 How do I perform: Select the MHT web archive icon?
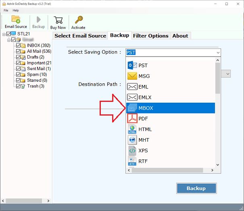click(132, 140)
